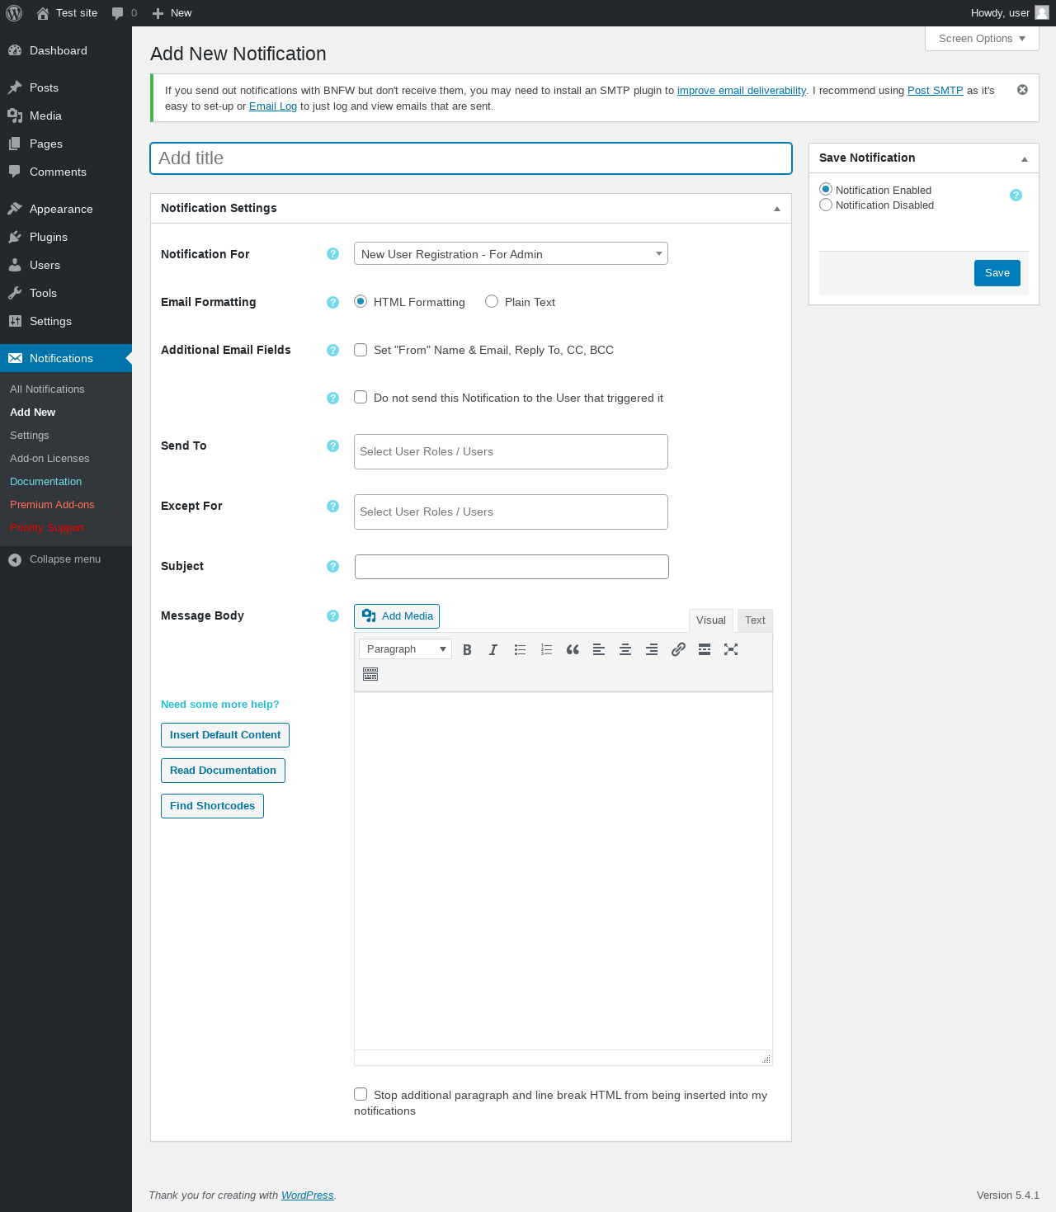Toggle bold formatting in editor
The height and width of the screenshot is (1212, 1056).
coord(467,649)
